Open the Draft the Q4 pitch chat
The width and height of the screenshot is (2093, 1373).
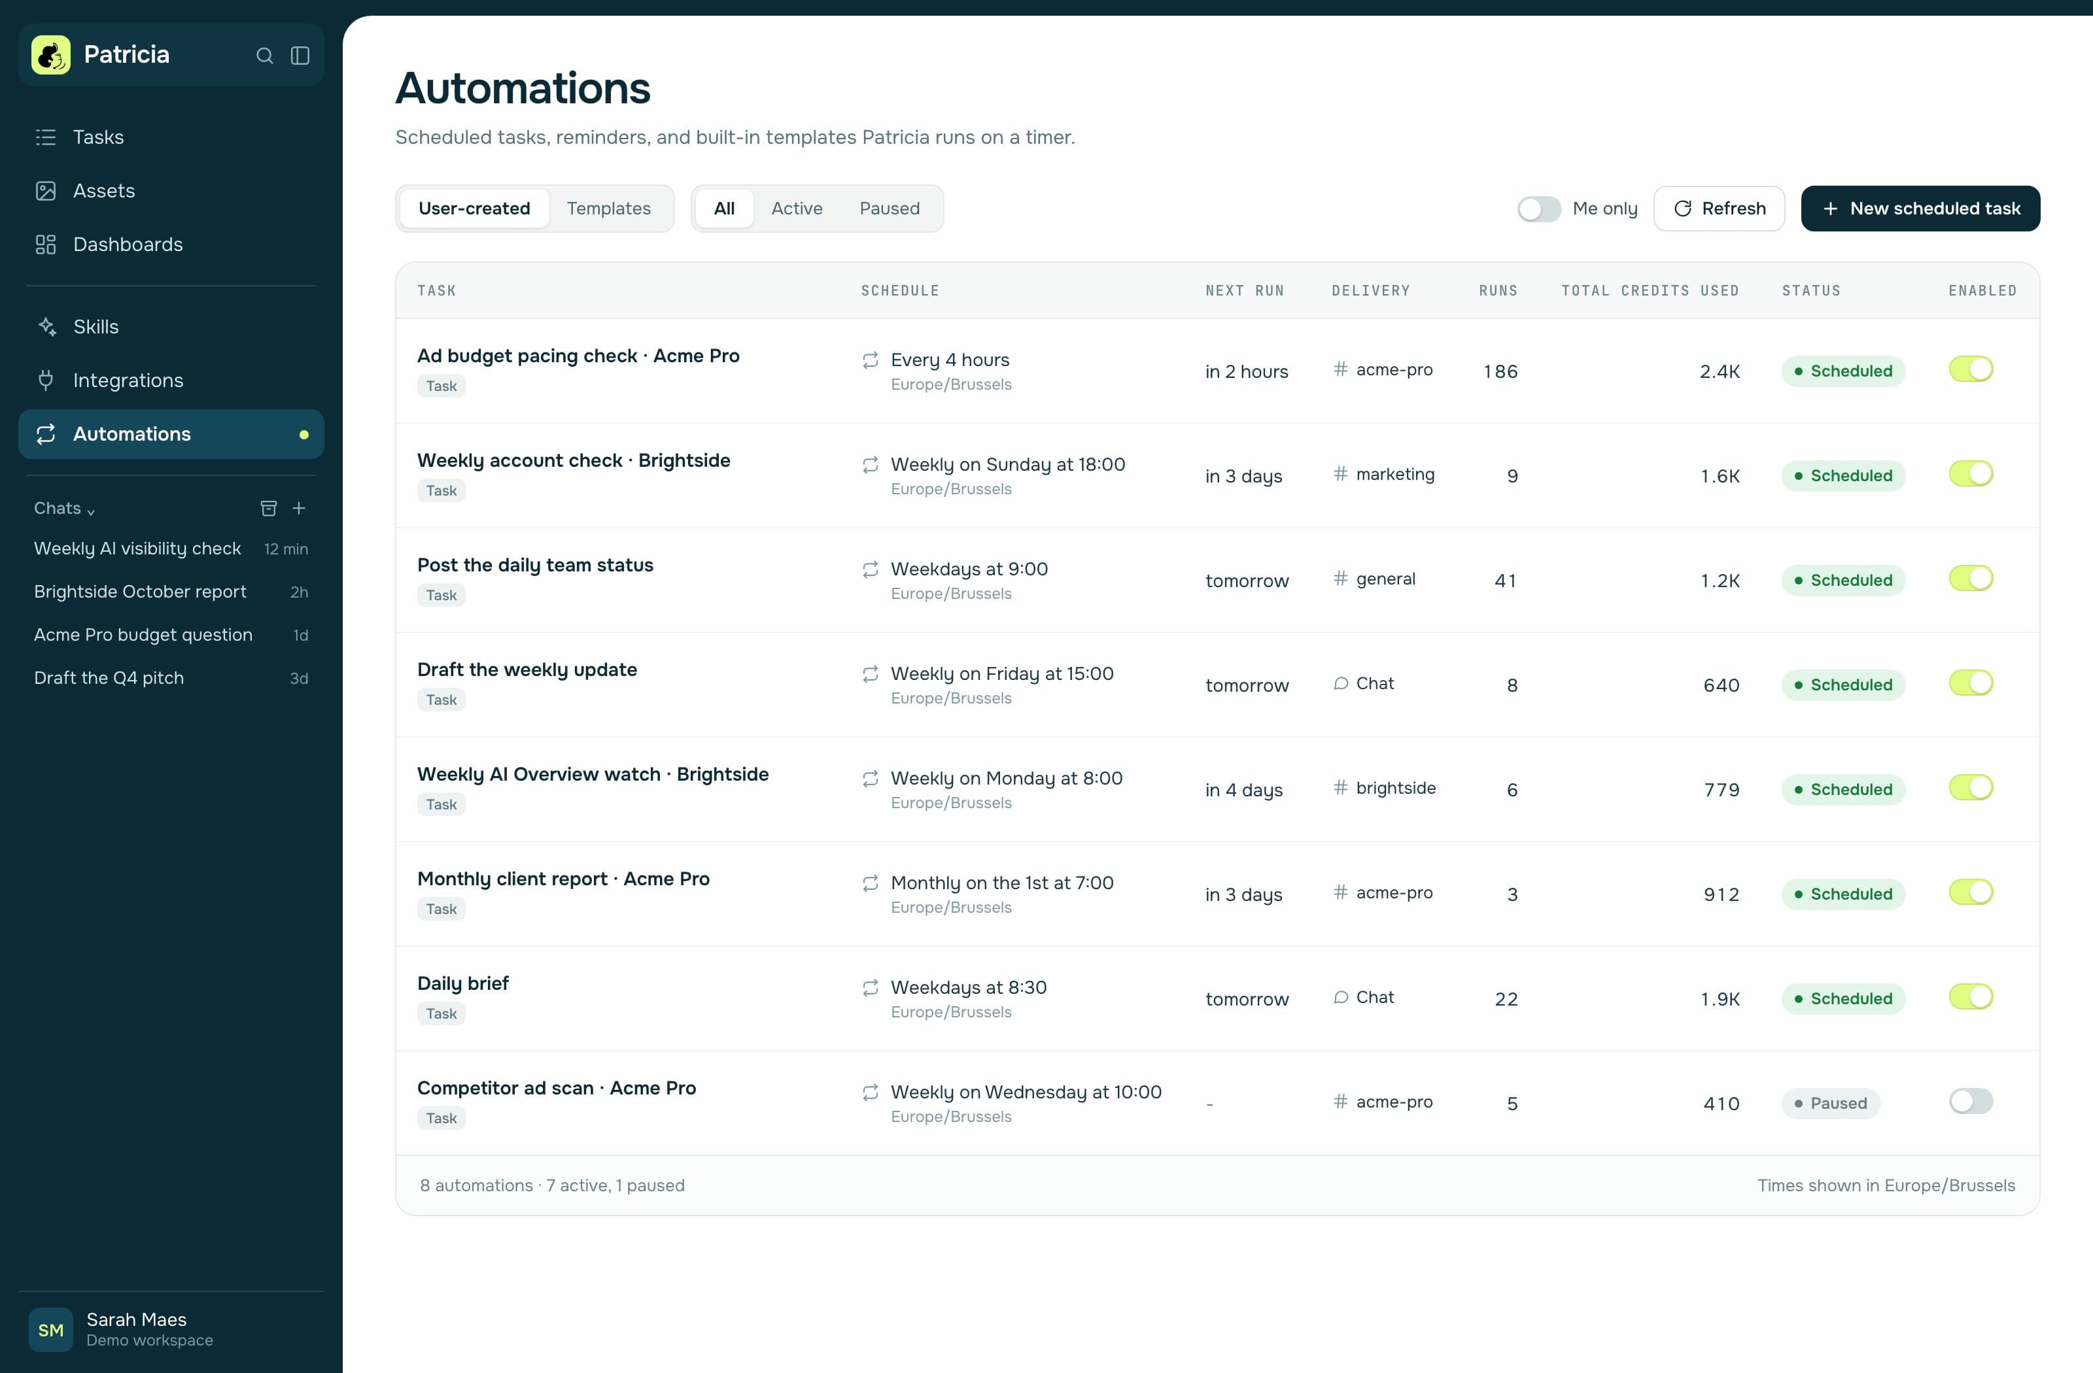(171, 678)
